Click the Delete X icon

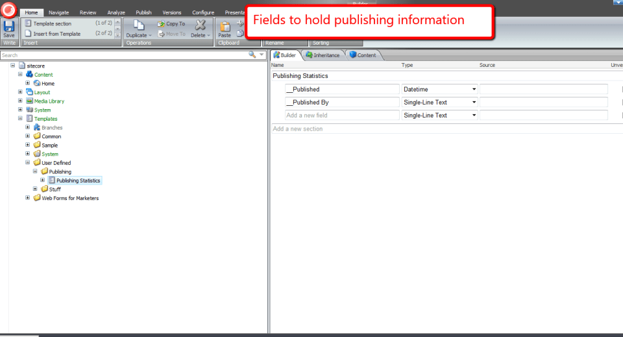click(201, 25)
